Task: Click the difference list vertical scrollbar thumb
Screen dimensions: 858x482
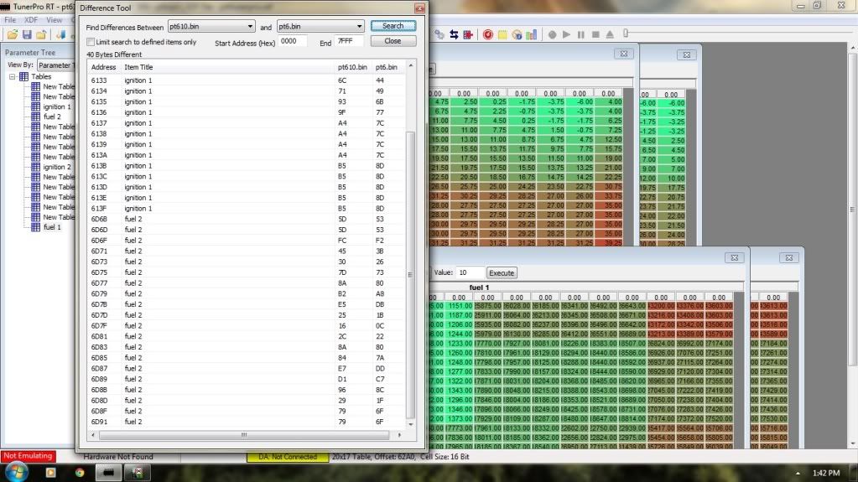Action: pyautogui.click(x=410, y=273)
